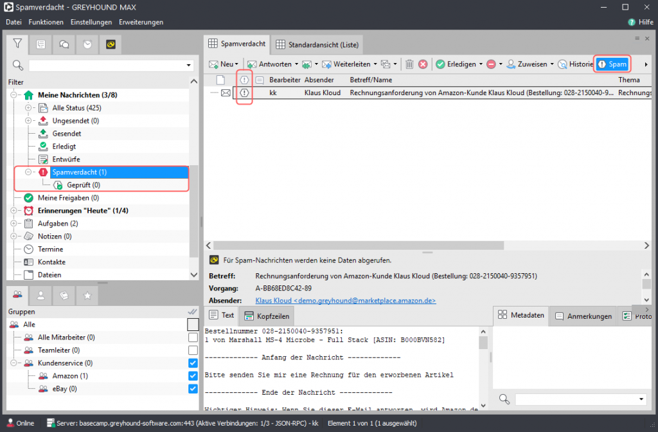Click the Zuweisen button

click(527, 64)
